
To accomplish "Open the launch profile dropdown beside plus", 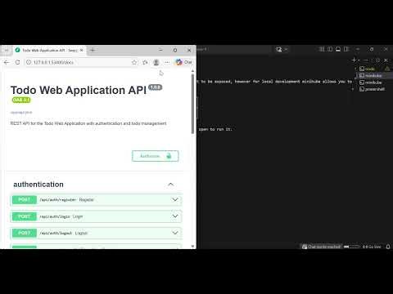I will click(x=359, y=60).
